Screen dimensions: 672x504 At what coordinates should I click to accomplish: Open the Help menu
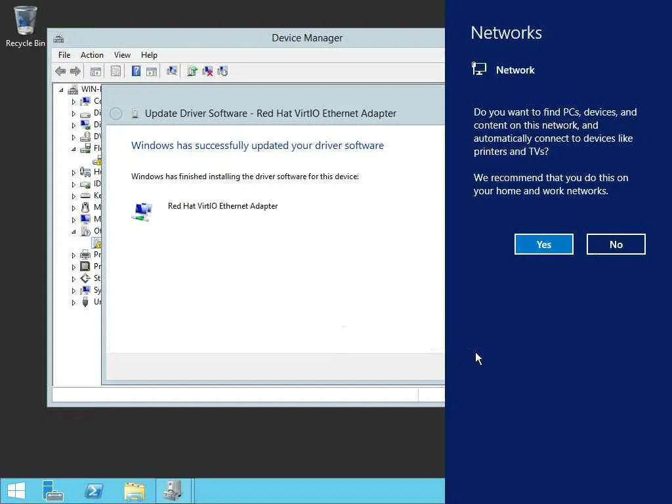coord(149,55)
